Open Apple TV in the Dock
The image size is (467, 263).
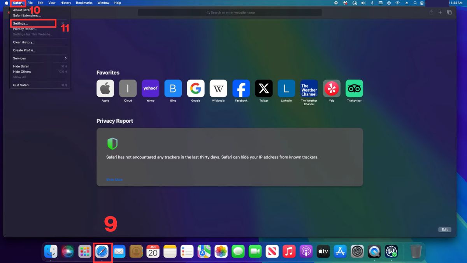(x=323, y=252)
